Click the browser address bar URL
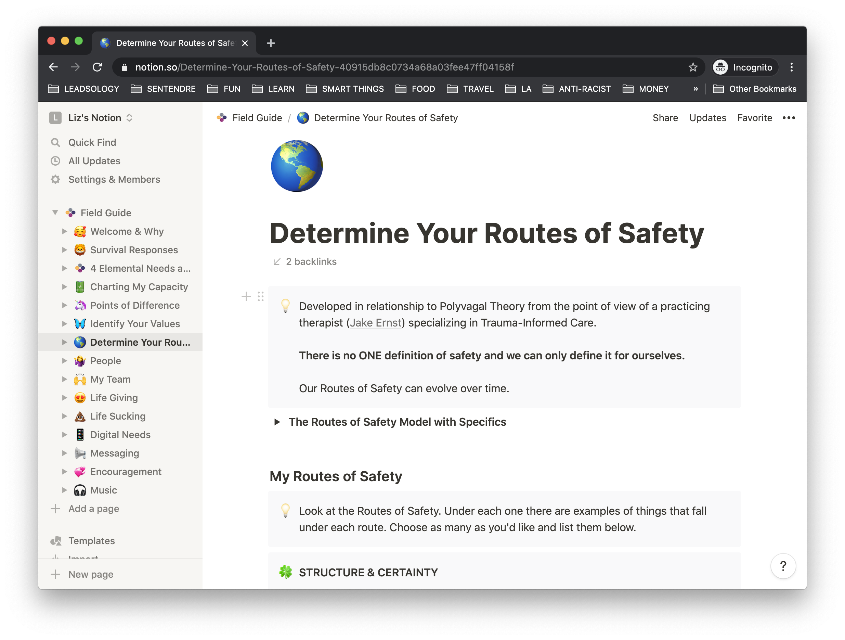 pos(324,67)
